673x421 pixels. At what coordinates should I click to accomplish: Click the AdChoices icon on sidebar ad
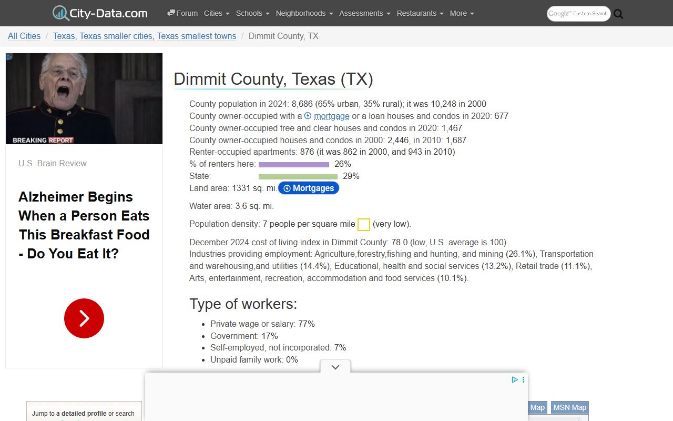tap(9, 57)
